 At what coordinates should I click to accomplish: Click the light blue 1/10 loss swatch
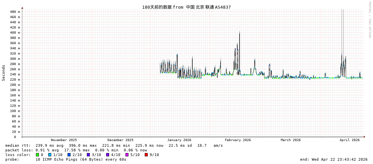50,155
